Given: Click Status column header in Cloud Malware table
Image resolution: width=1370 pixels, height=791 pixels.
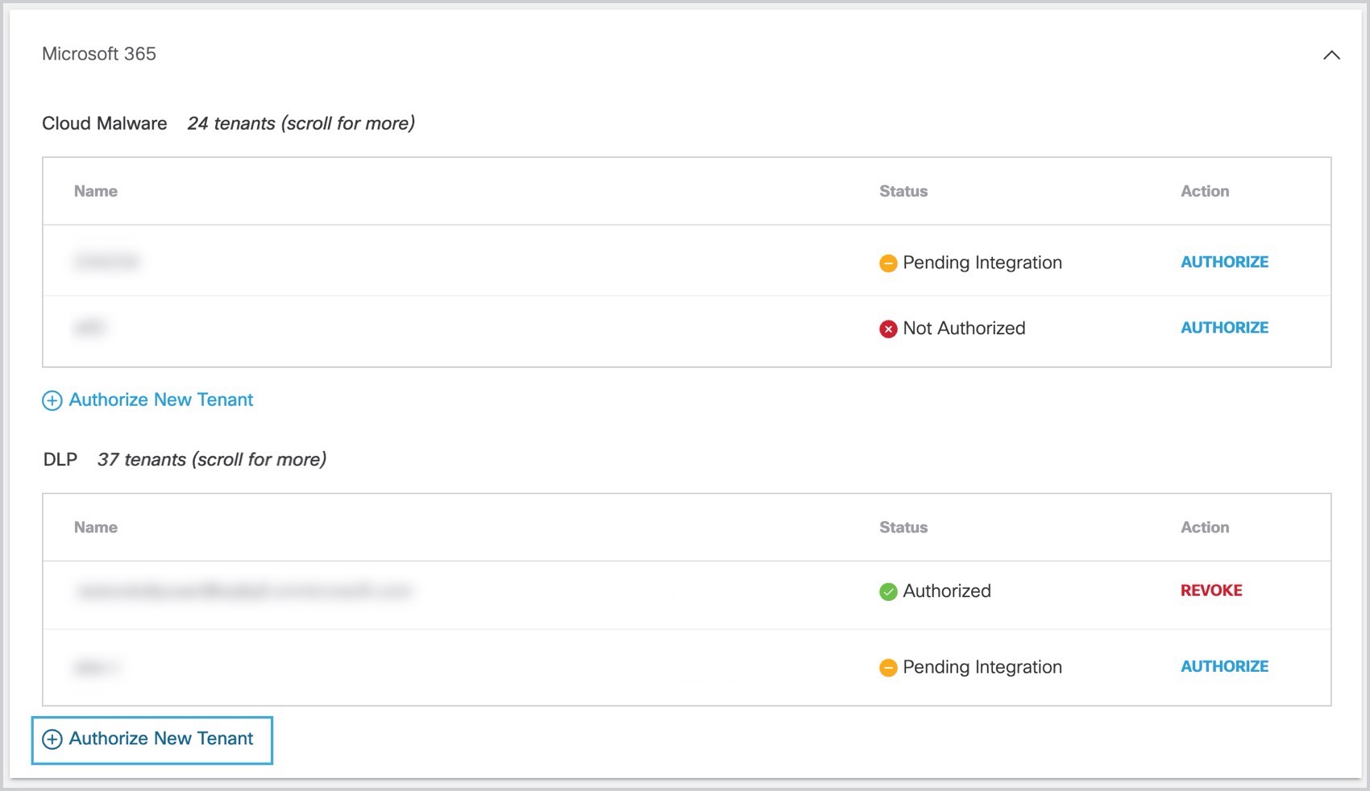Looking at the screenshot, I should [903, 191].
